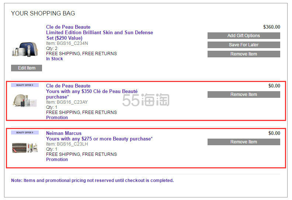Image resolution: width=292 pixels, height=200 pixels.
Task: Click Edit Item button
Action: pyautogui.click(x=27, y=68)
